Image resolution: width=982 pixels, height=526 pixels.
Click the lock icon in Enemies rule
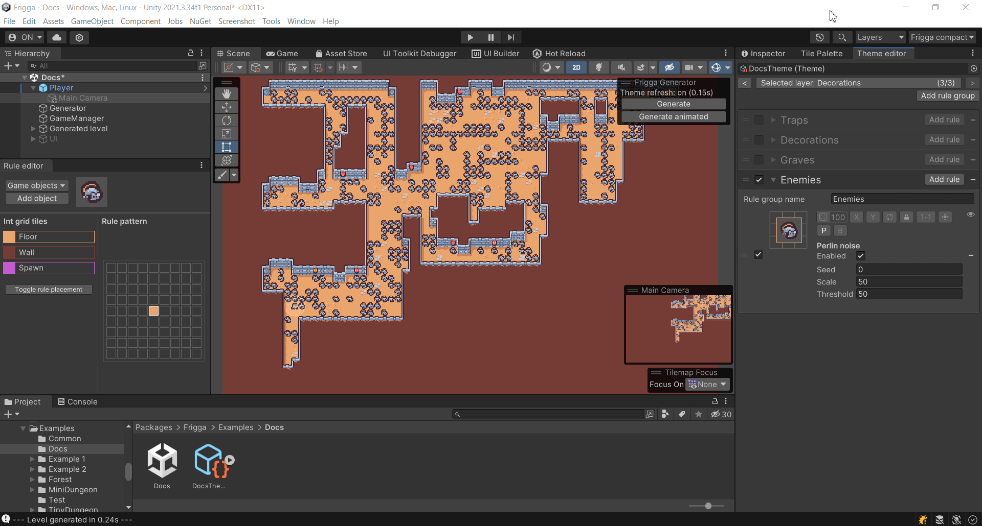[906, 217]
